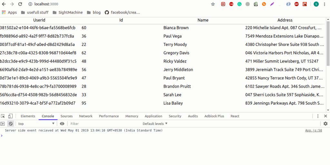Image resolution: width=330 pixels, height=165 pixels.
Task: Click the red square extension icon
Action: click(x=305, y=4)
